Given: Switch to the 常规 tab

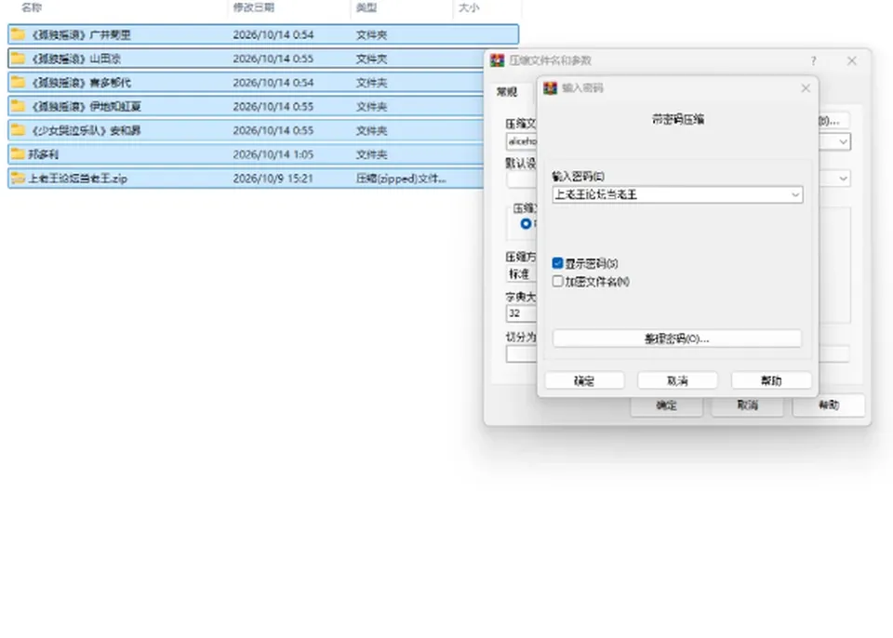Looking at the screenshot, I should click(x=506, y=92).
